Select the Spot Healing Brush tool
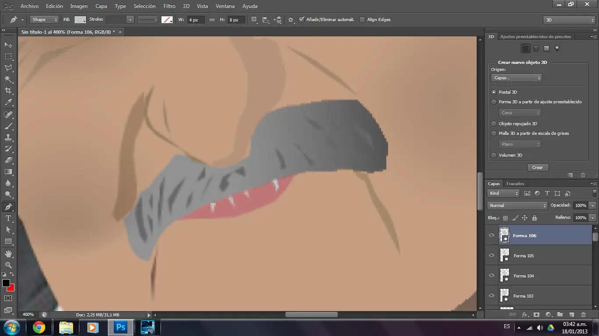 click(x=8, y=115)
